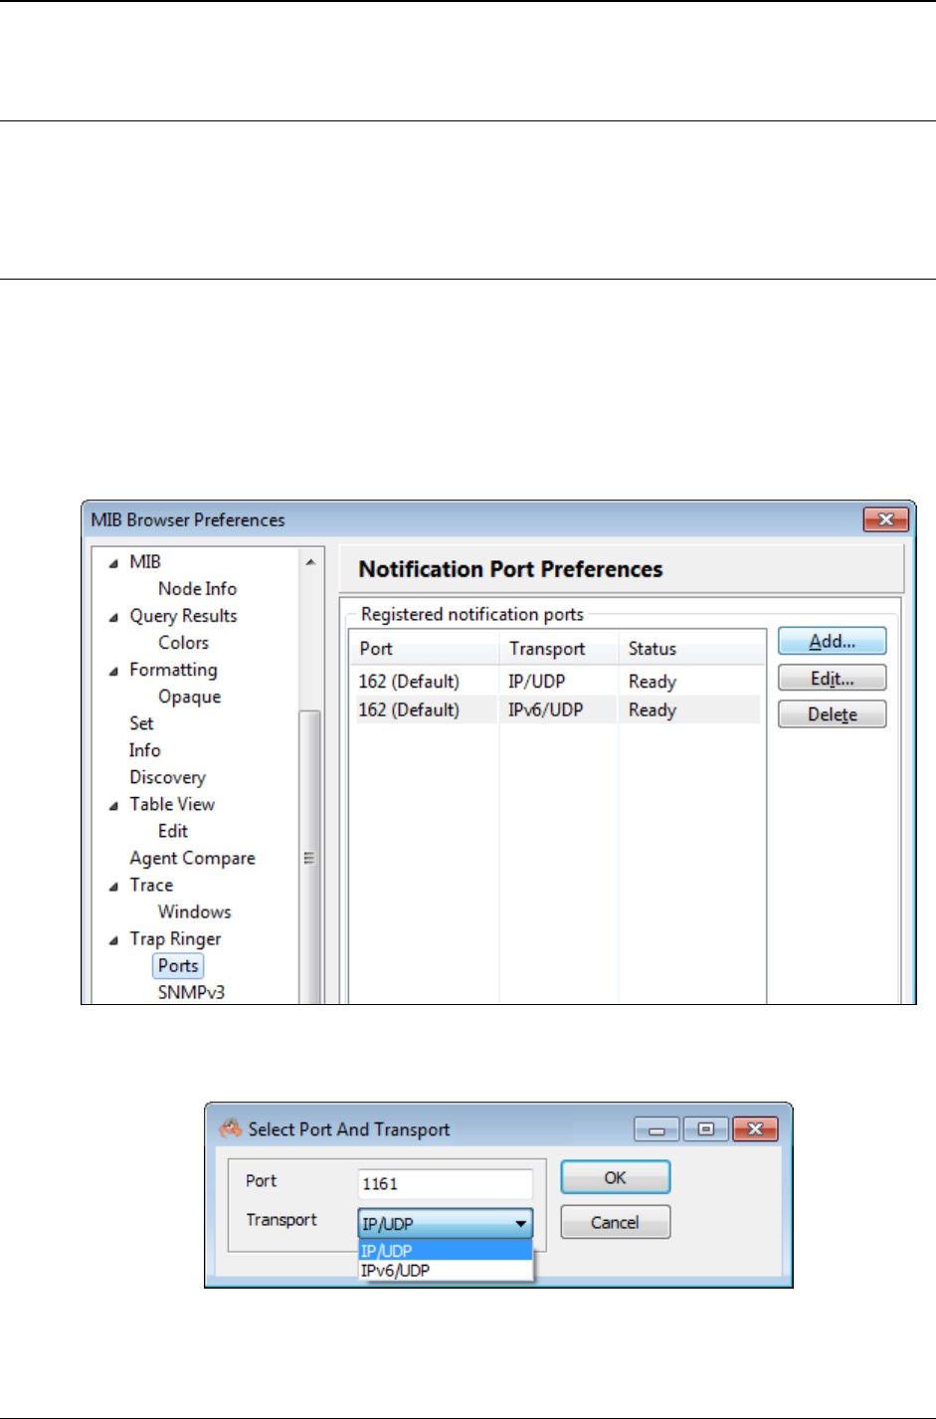Select Colors in preferences tree
Image resolution: width=936 pixels, height=1419 pixels.
tap(183, 643)
